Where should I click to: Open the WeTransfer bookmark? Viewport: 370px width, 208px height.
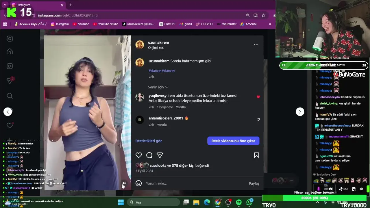tap(227, 24)
